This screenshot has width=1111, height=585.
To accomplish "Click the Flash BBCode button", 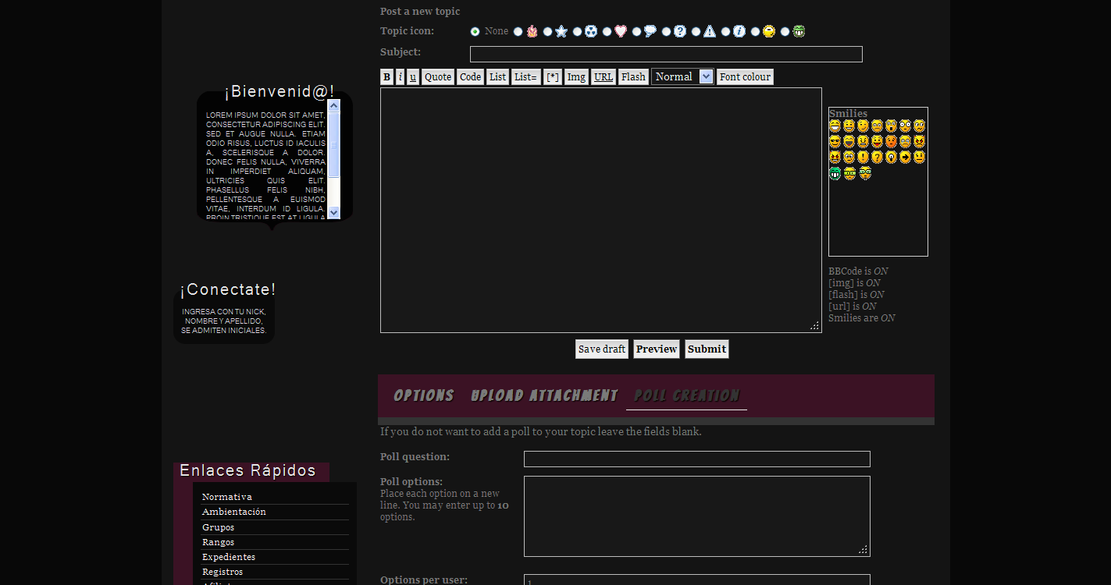I will (x=633, y=76).
